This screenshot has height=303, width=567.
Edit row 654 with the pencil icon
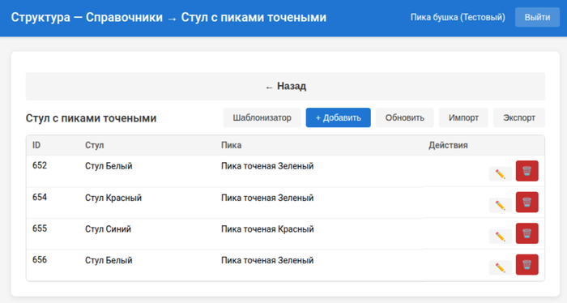tap(500, 205)
